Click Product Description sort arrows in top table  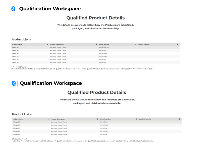click(96, 44)
